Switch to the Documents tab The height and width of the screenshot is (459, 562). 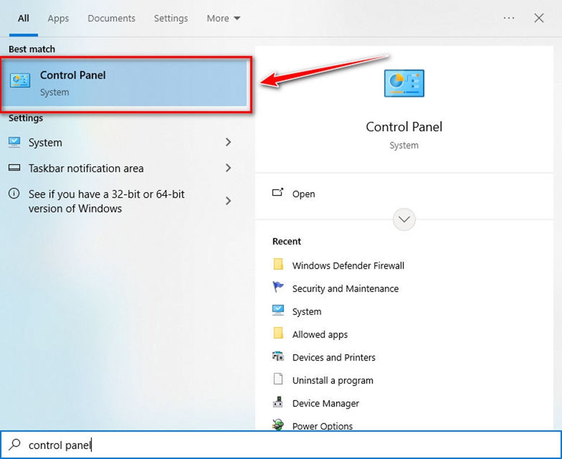[111, 18]
